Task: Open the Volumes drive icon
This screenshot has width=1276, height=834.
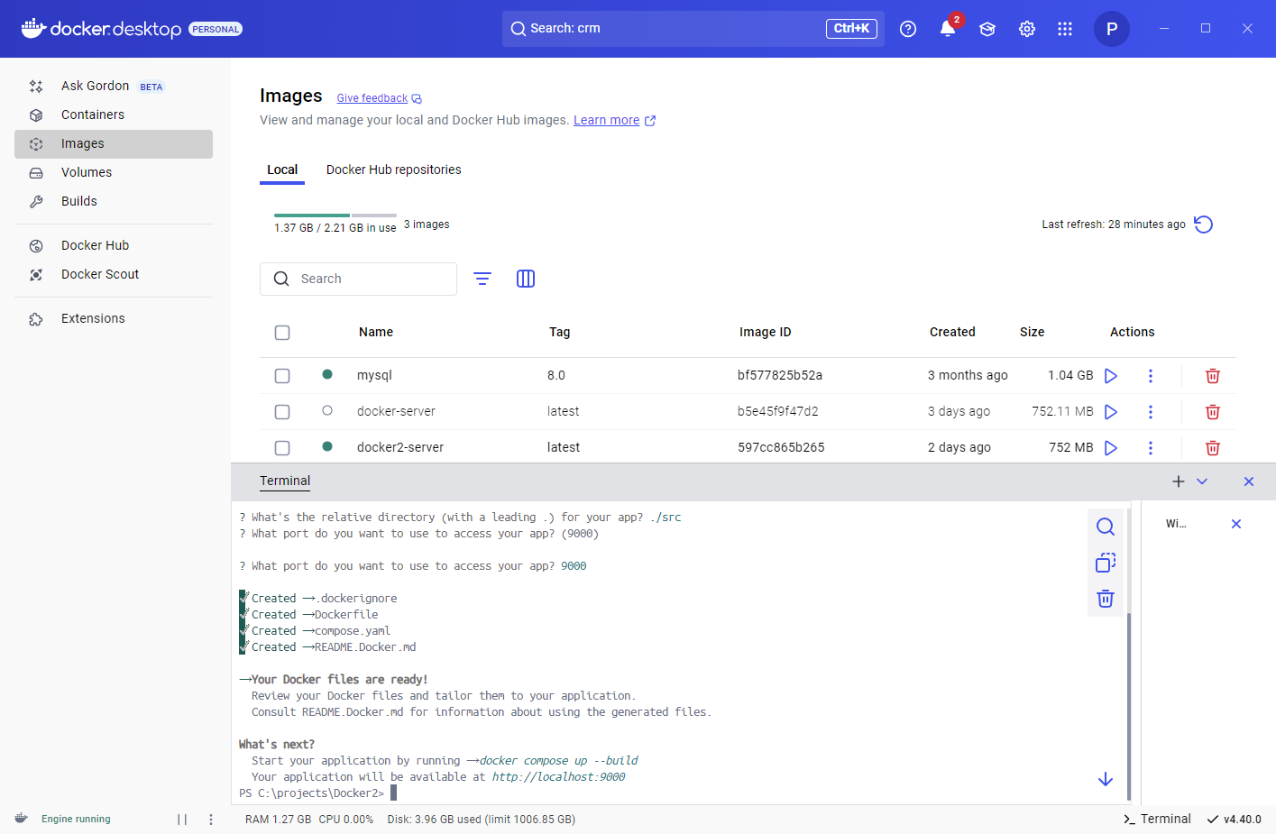Action: point(36,173)
